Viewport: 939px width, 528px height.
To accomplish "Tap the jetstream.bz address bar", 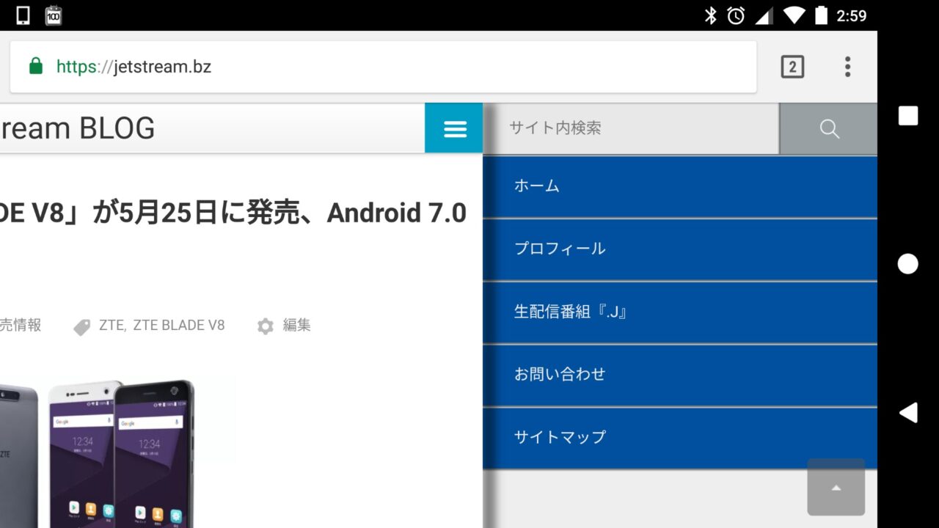I will coord(396,67).
